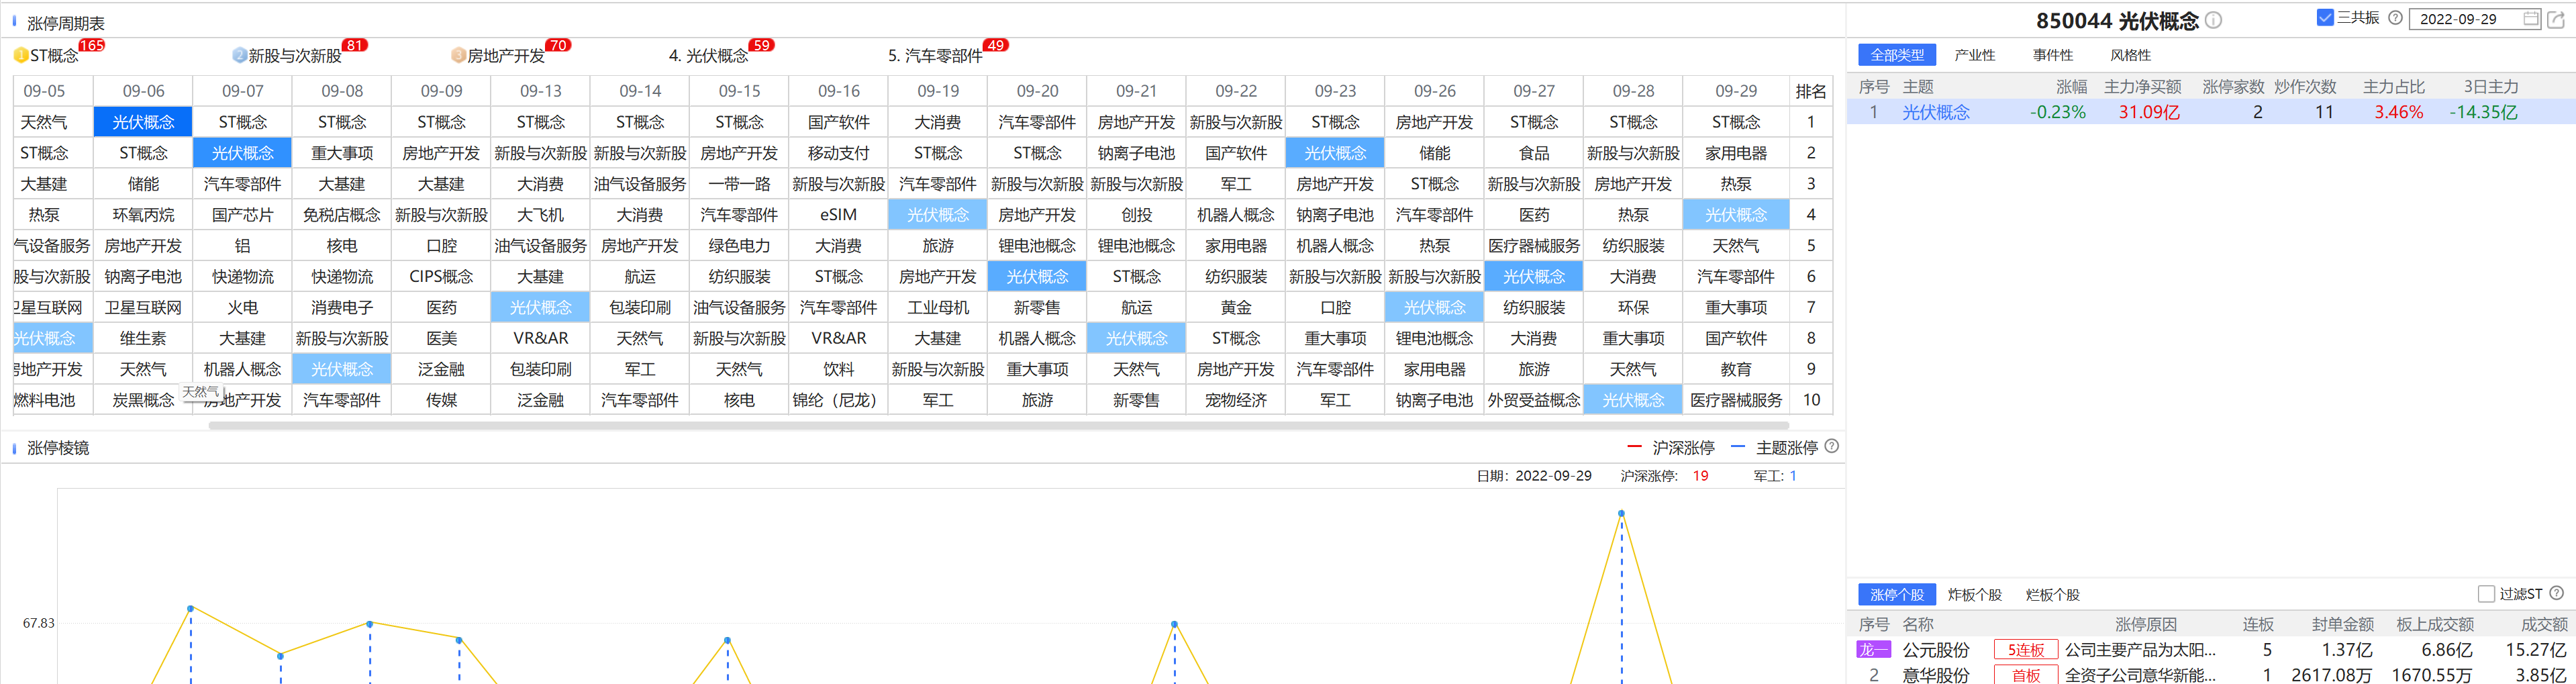This screenshot has height=684, width=2576.
Task: Sort by the 封单金额 column header
Action: 2342,624
